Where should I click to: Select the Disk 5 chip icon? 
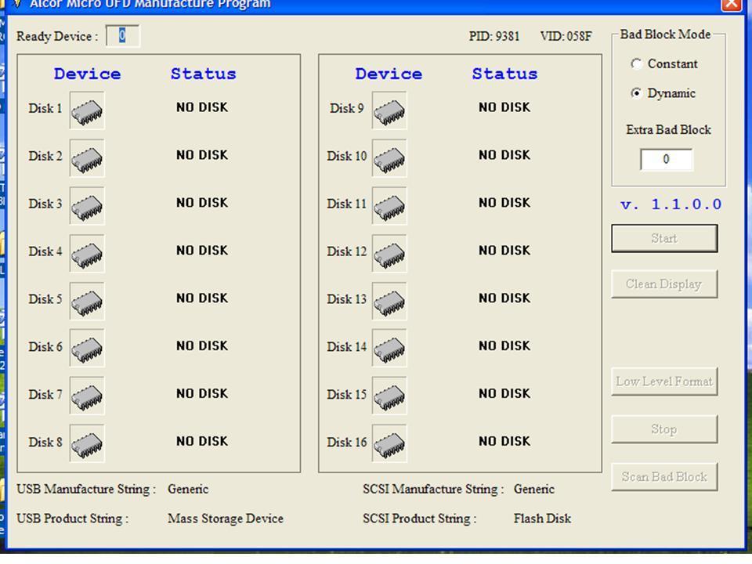click(87, 302)
